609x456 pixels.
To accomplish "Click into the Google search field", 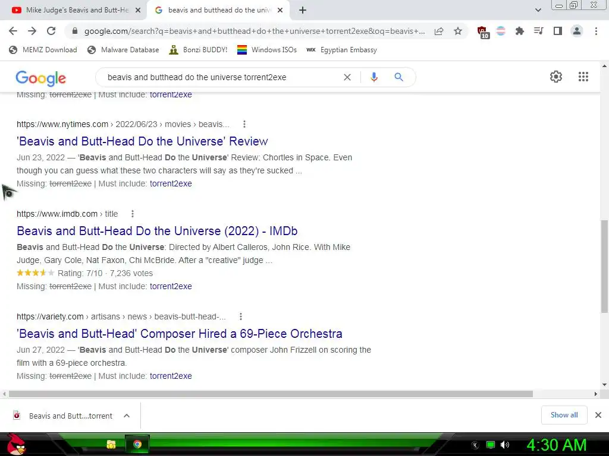I will pyautogui.click(x=221, y=77).
